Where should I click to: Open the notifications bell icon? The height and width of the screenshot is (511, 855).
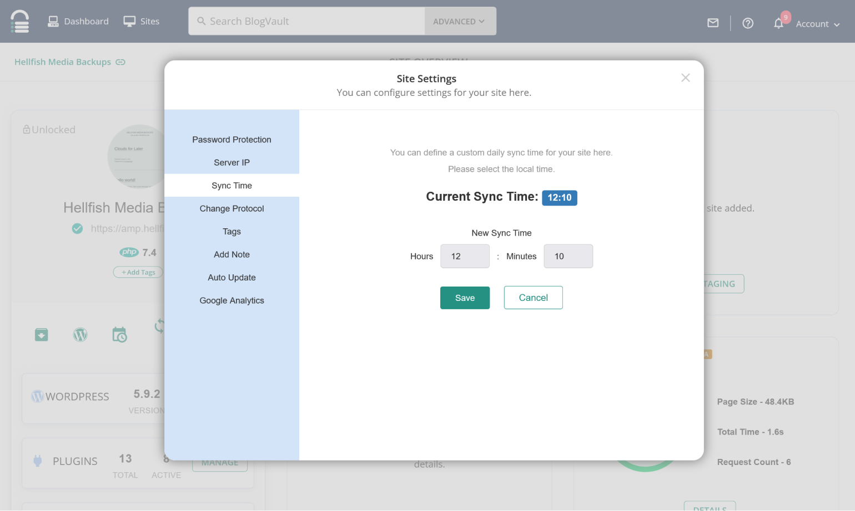point(778,23)
